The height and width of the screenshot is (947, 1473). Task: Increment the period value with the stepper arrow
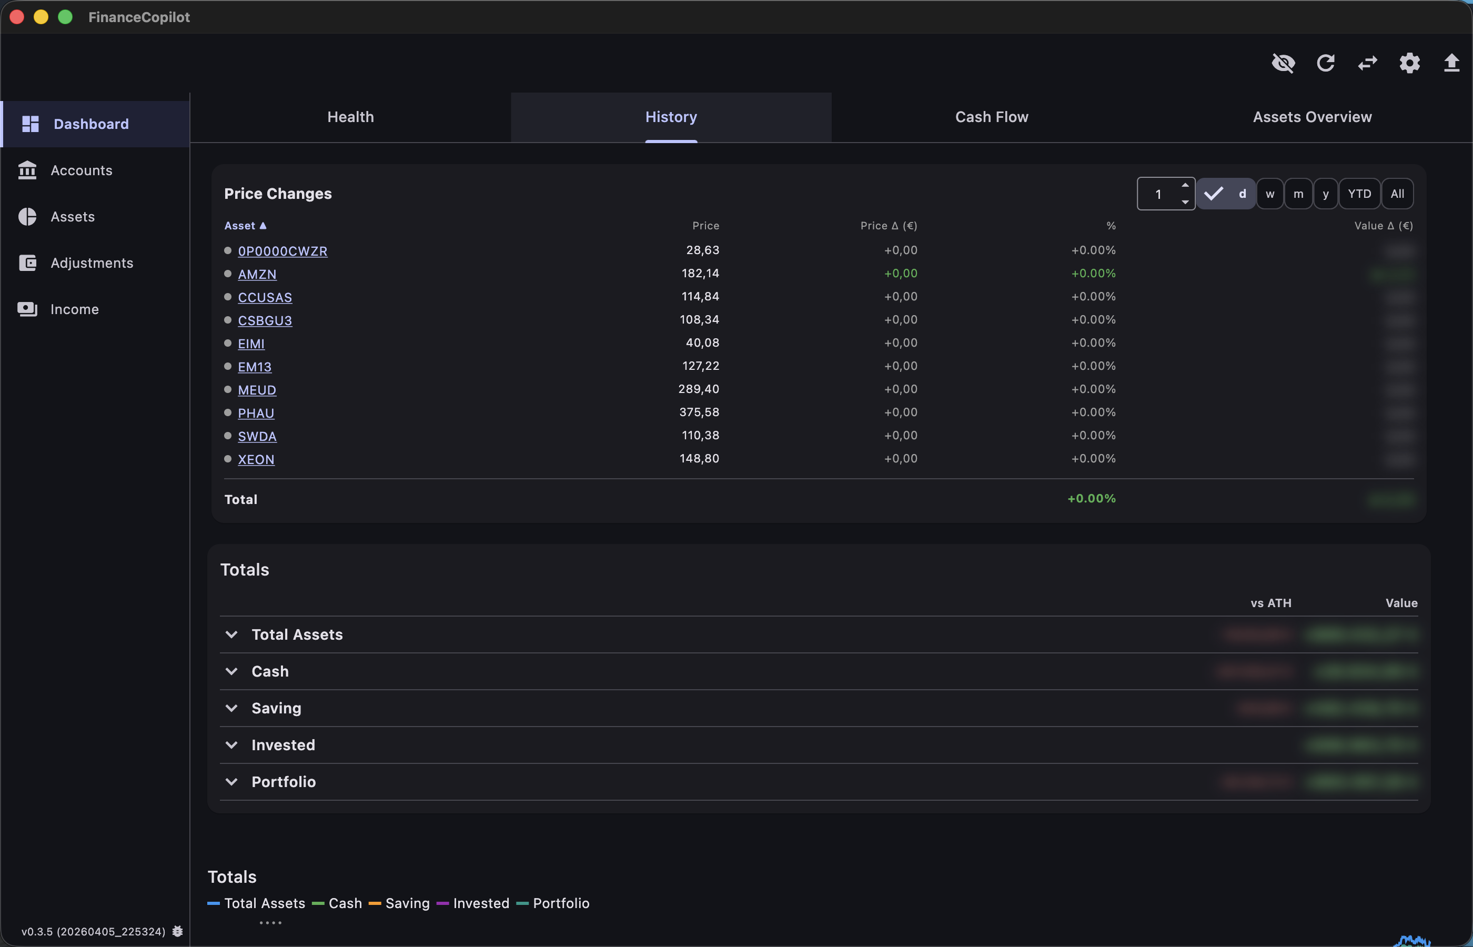coord(1186,187)
